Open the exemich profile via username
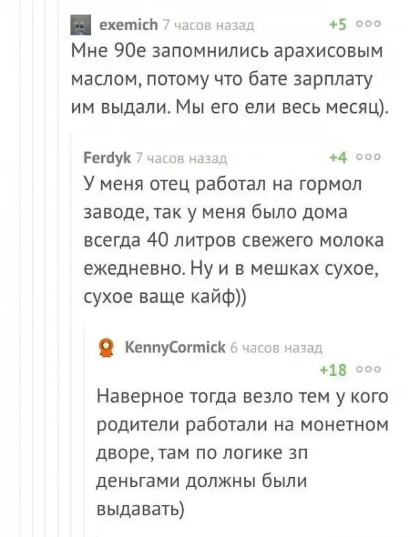The height and width of the screenshot is (537, 410). [x=128, y=26]
